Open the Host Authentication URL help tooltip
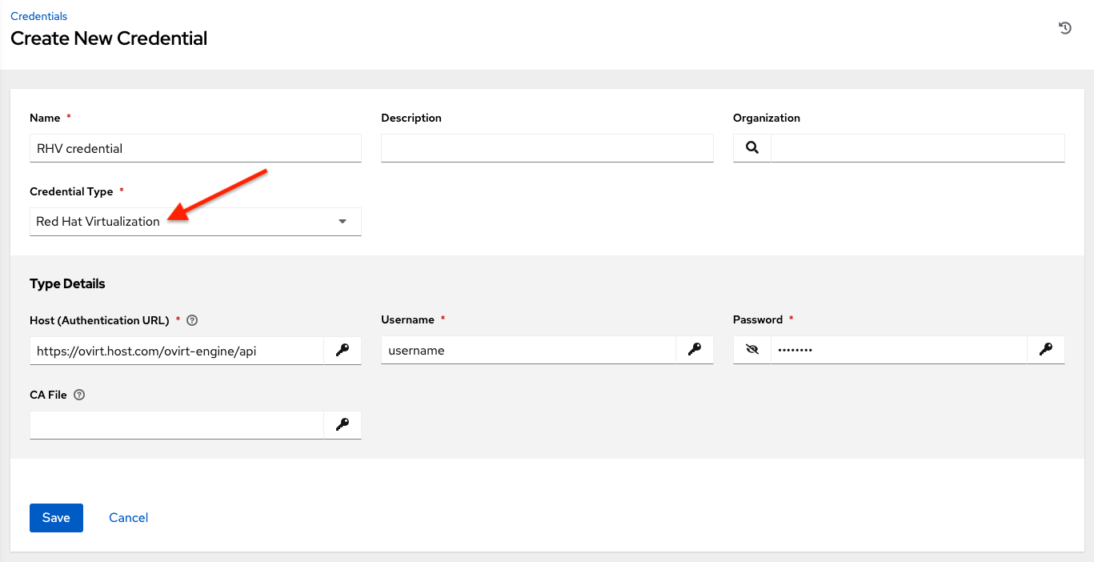The height and width of the screenshot is (562, 1094). (191, 319)
